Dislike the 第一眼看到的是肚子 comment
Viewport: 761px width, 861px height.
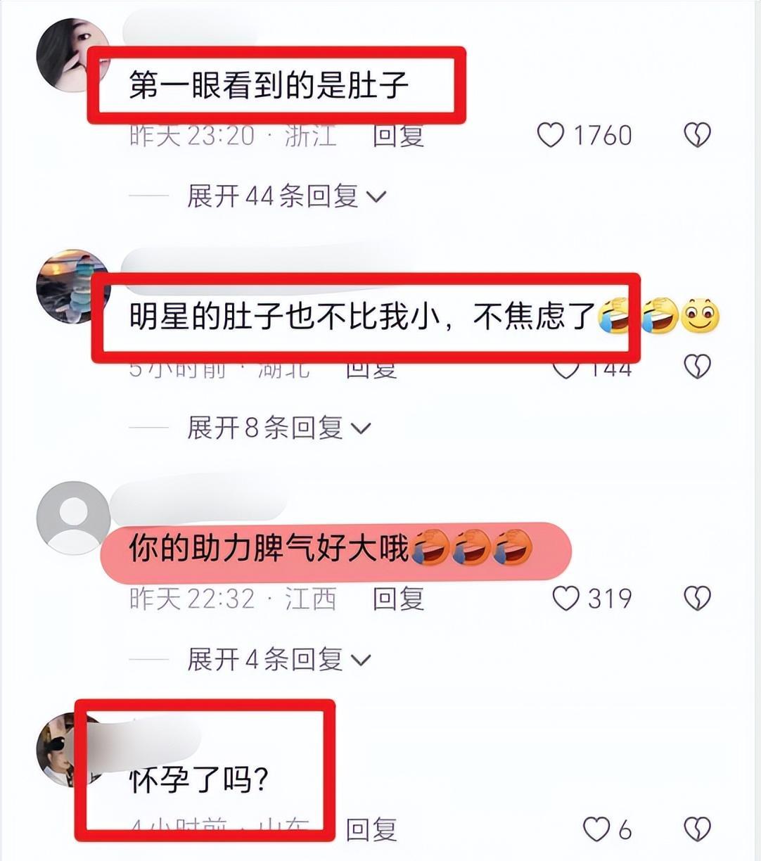click(697, 135)
